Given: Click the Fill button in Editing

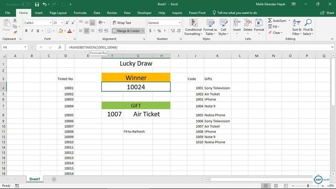Looking at the screenshot, I should [274, 27].
